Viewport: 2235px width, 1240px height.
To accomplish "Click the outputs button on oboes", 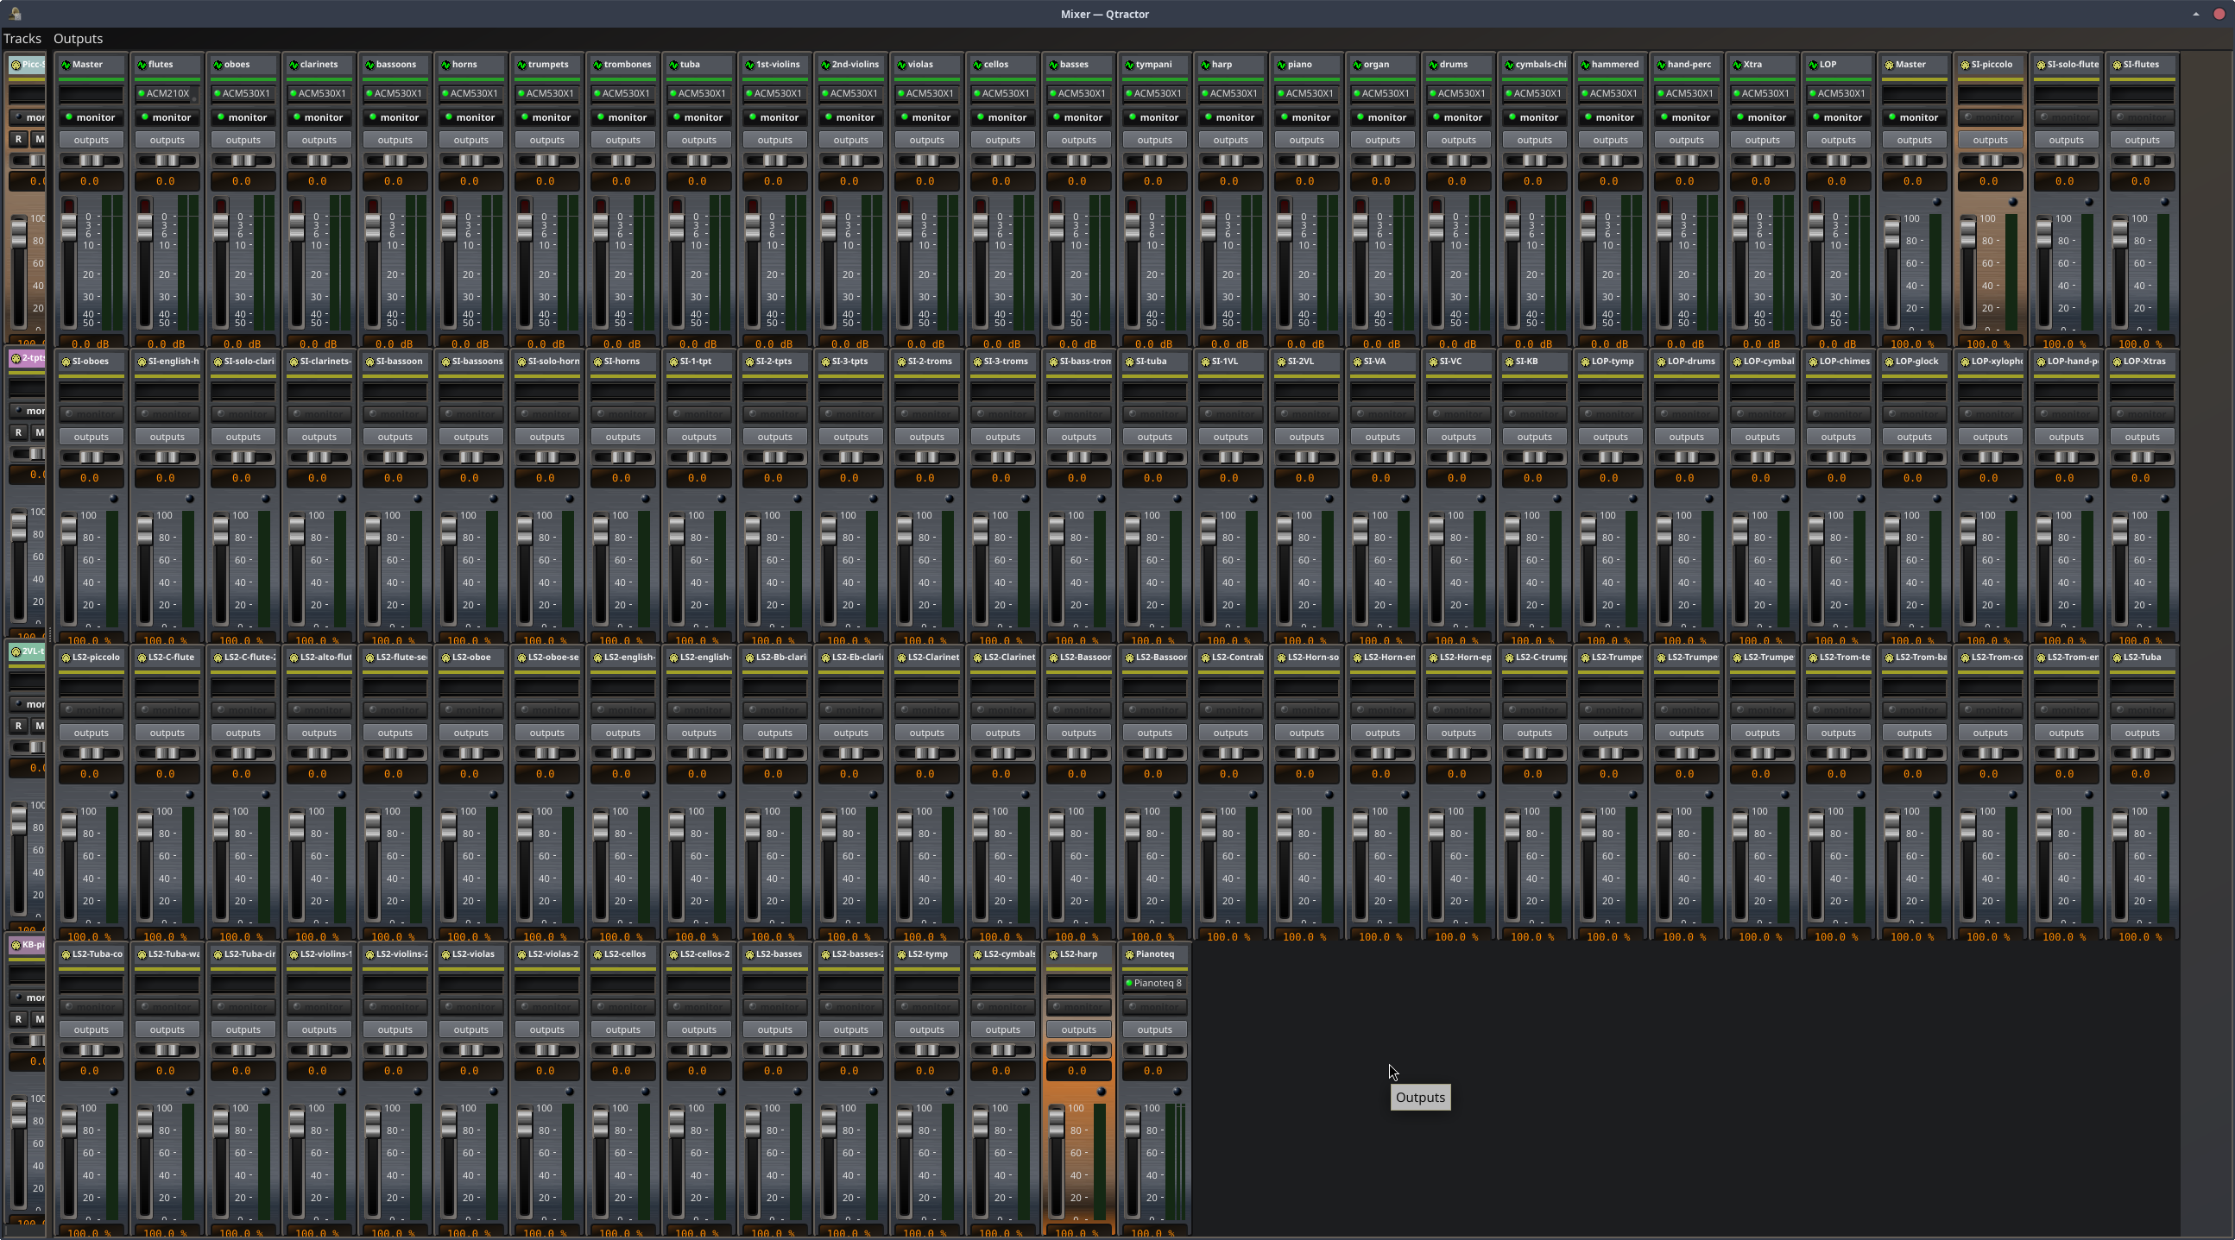I will [x=243, y=140].
